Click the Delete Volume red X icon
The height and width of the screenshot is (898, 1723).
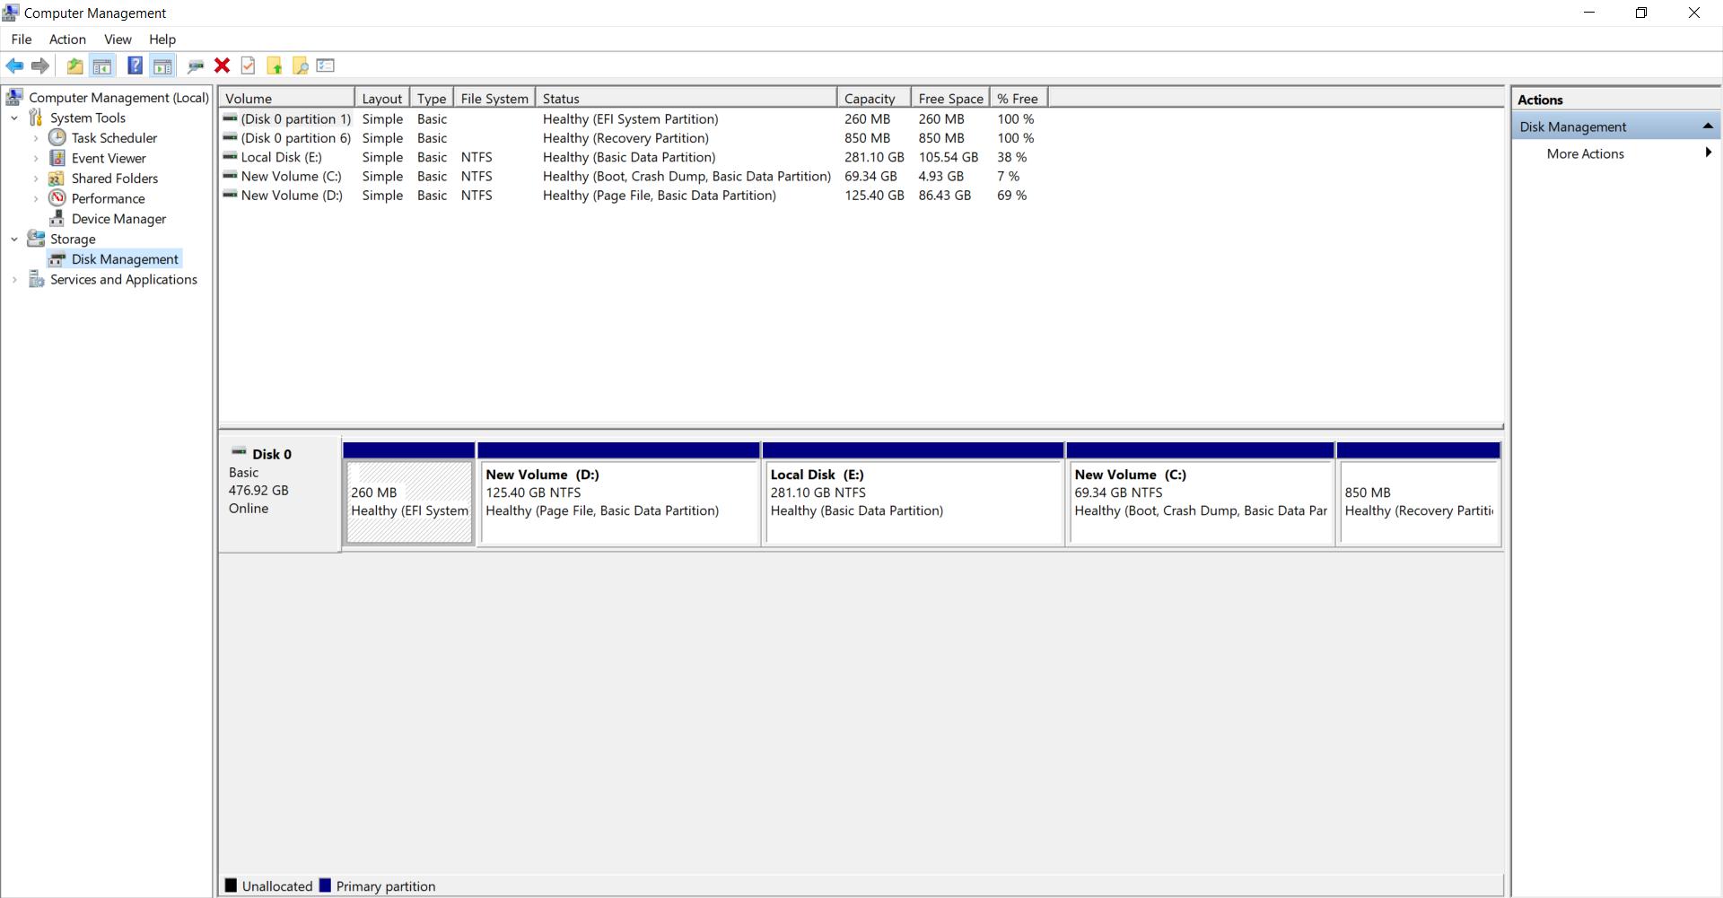222,65
